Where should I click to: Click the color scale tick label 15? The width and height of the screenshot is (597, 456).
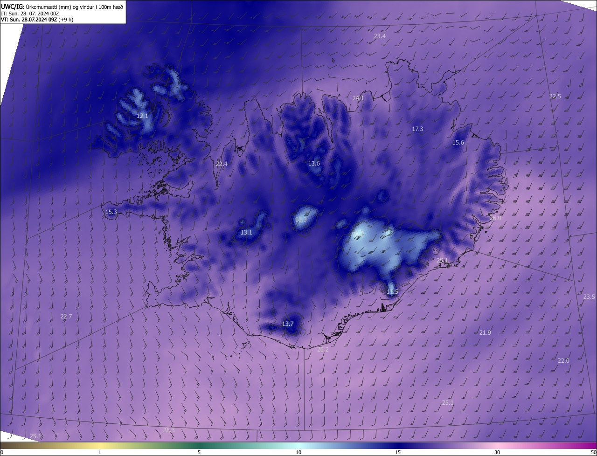tap(398, 452)
